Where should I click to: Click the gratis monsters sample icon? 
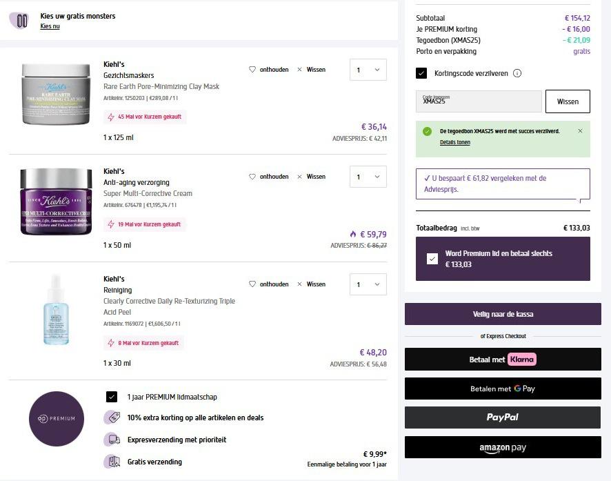coord(22,21)
